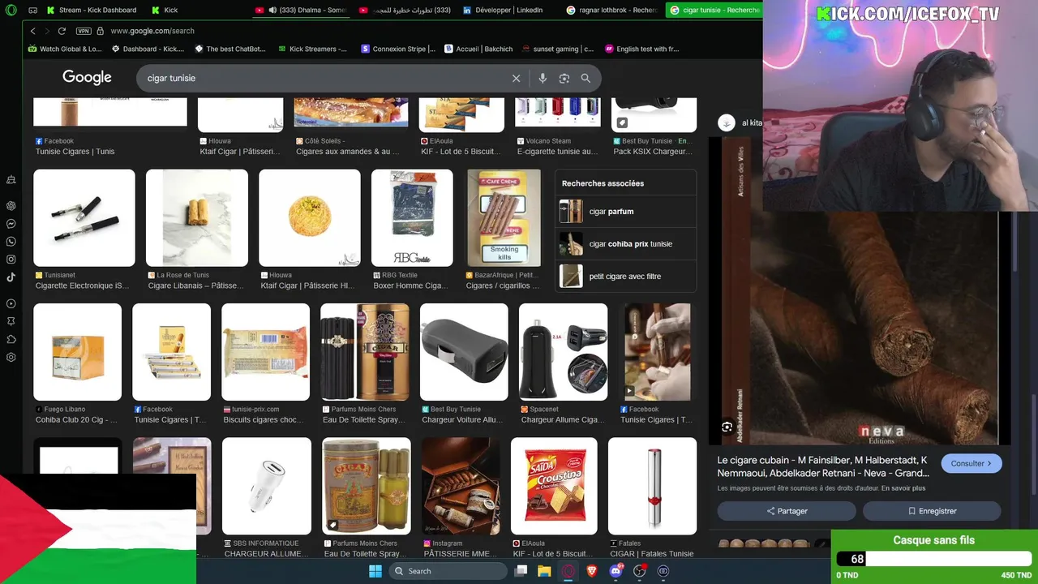Click the Enregistrer button
The width and height of the screenshot is (1038, 584).
click(x=932, y=511)
